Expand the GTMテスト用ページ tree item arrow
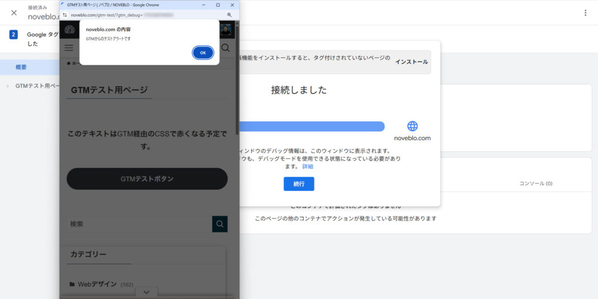Viewport: 598px width, 299px height. pos(8,86)
